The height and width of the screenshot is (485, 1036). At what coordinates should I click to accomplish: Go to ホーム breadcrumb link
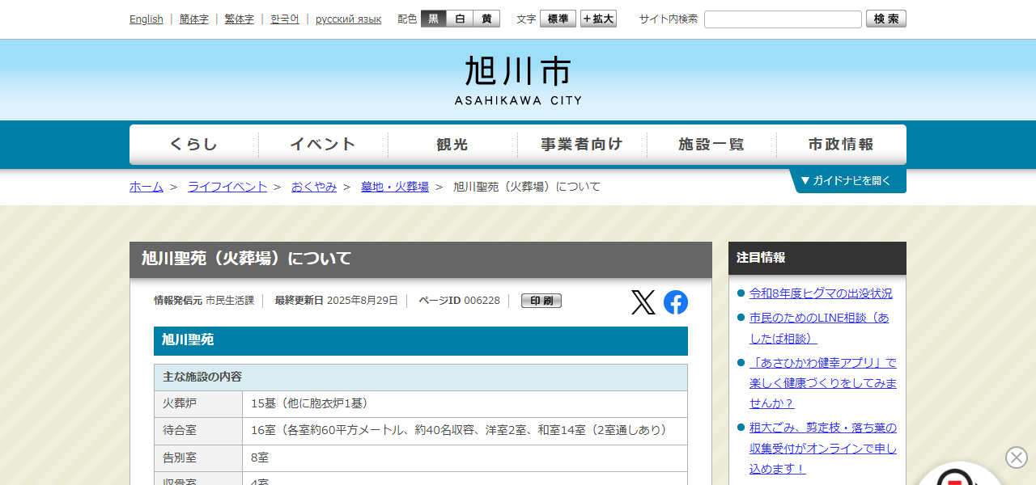coord(146,187)
